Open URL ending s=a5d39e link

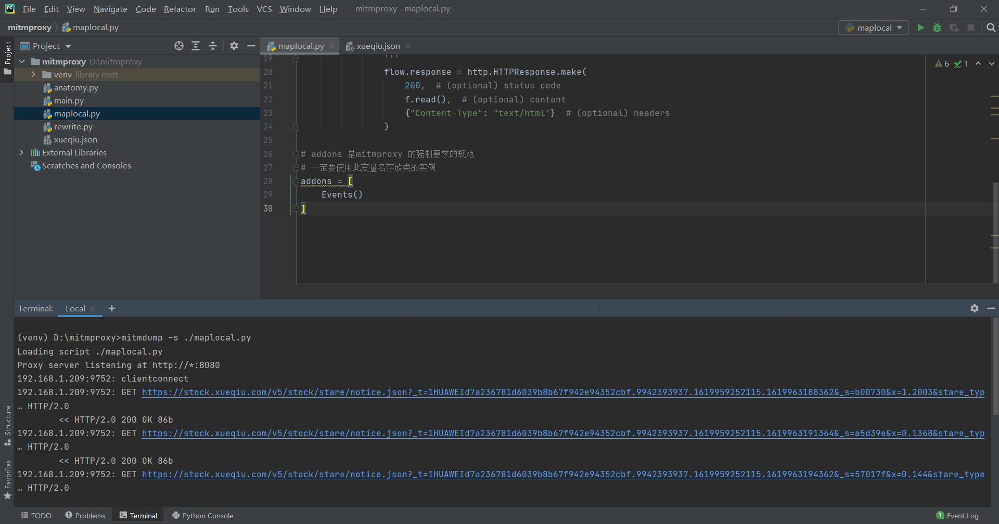pos(563,434)
